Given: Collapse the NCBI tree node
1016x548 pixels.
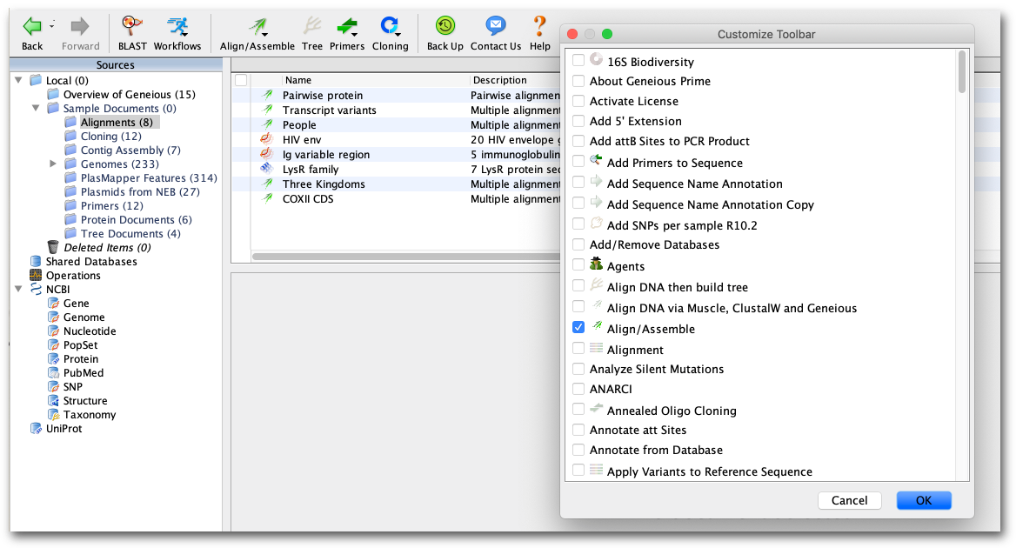Looking at the screenshot, I should click(19, 289).
